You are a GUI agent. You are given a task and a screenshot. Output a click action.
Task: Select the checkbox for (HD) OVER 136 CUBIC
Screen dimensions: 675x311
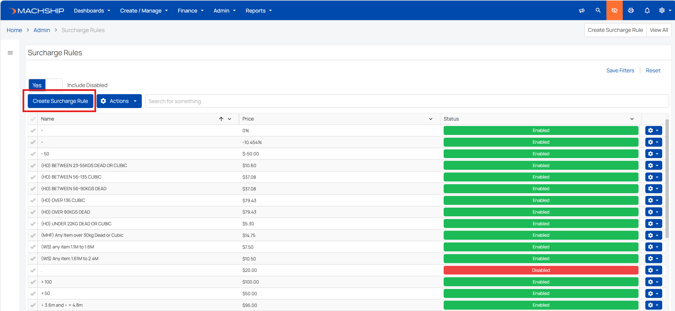coord(33,200)
